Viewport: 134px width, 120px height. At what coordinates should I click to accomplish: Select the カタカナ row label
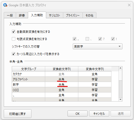pos(28,74)
